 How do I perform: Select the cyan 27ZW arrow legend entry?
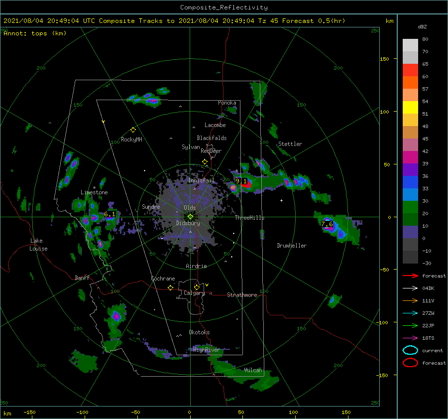410,313
